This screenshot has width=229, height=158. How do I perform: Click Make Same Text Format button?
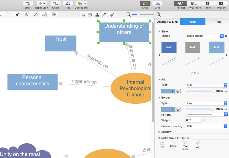[x=185, y=144]
